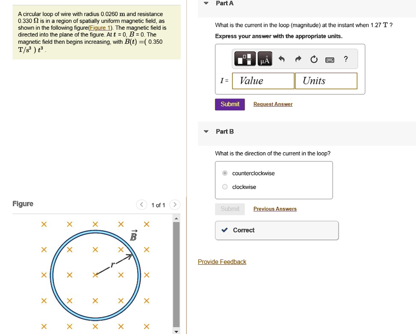
Task: Click the Figure 1 link
Action: click(100, 28)
